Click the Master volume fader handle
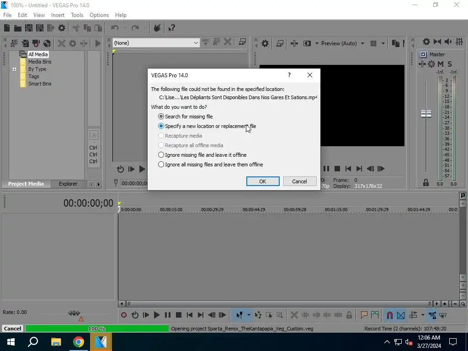The image size is (468, 351). [426, 114]
